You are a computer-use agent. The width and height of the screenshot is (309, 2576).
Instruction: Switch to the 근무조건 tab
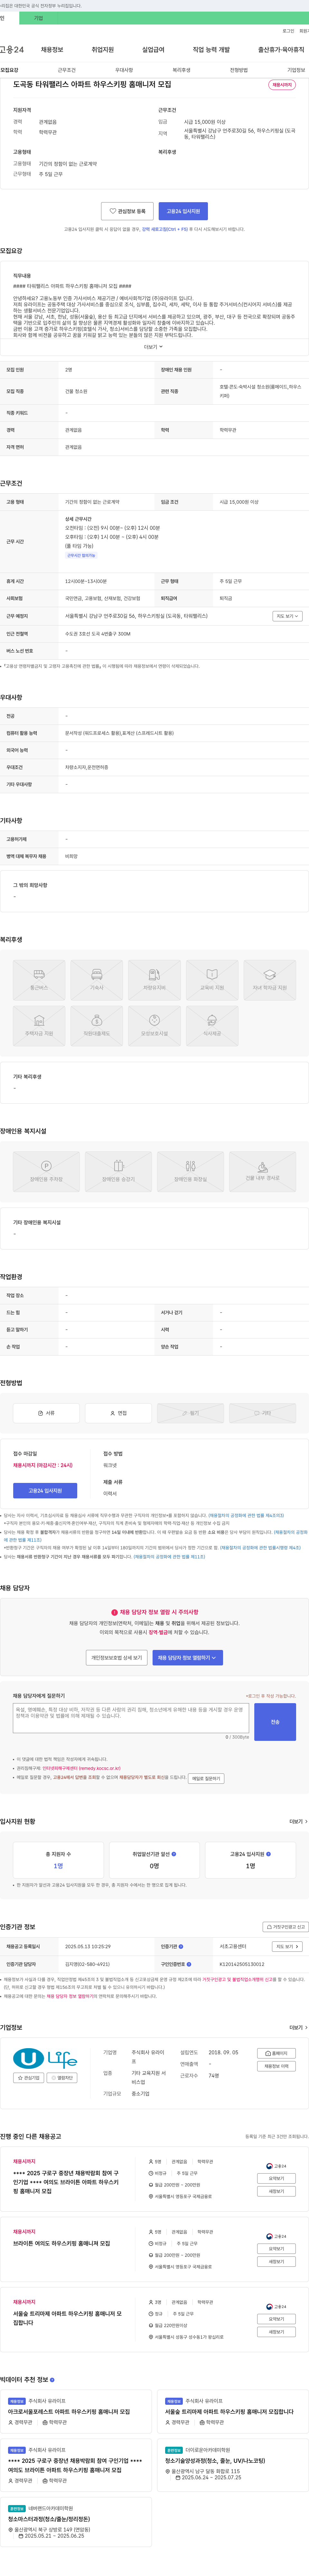tap(67, 70)
